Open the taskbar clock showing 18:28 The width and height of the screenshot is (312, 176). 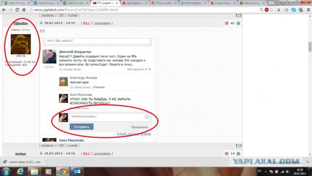click(x=300, y=172)
